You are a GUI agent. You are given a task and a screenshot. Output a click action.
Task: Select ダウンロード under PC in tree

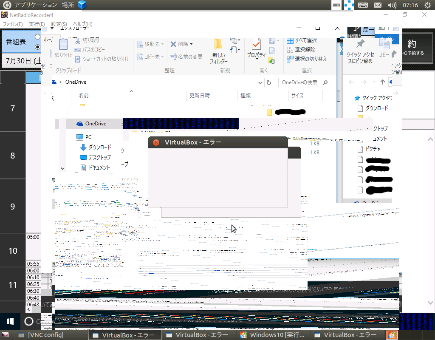[x=96, y=147]
